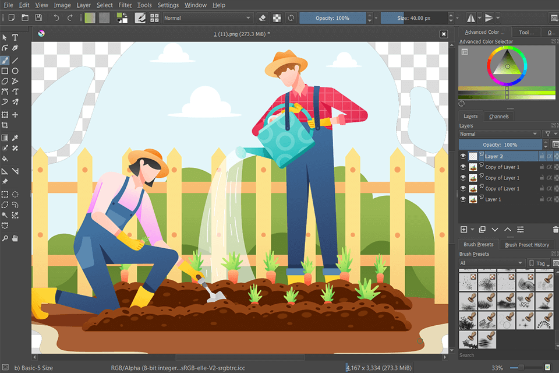Select the Fill bucket tool
Screen dimensions: 559x373
click(5, 159)
